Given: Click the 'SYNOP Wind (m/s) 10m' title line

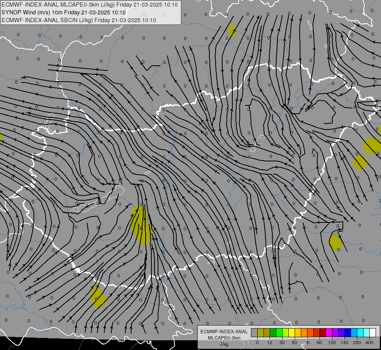Looking at the screenshot, I should coord(64,12).
